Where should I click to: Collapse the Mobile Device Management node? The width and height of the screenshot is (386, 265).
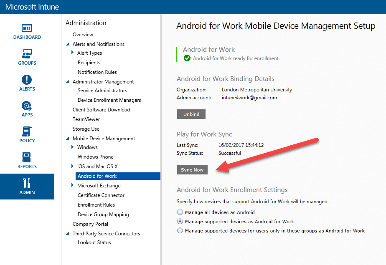(x=67, y=139)
